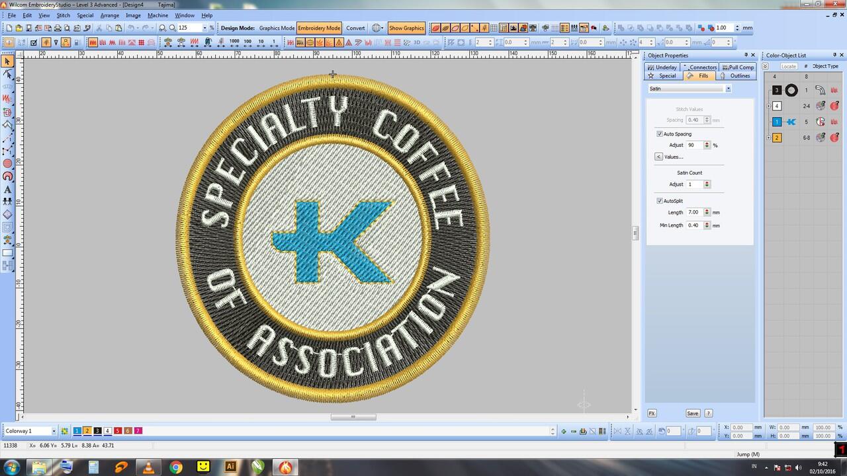This screenshot has height=476, width=847.
Task: Select color 3 black swatch in Color-Object List
Action: coord(777,91)
